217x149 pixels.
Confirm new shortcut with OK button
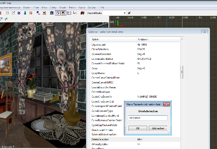point(138,128)
